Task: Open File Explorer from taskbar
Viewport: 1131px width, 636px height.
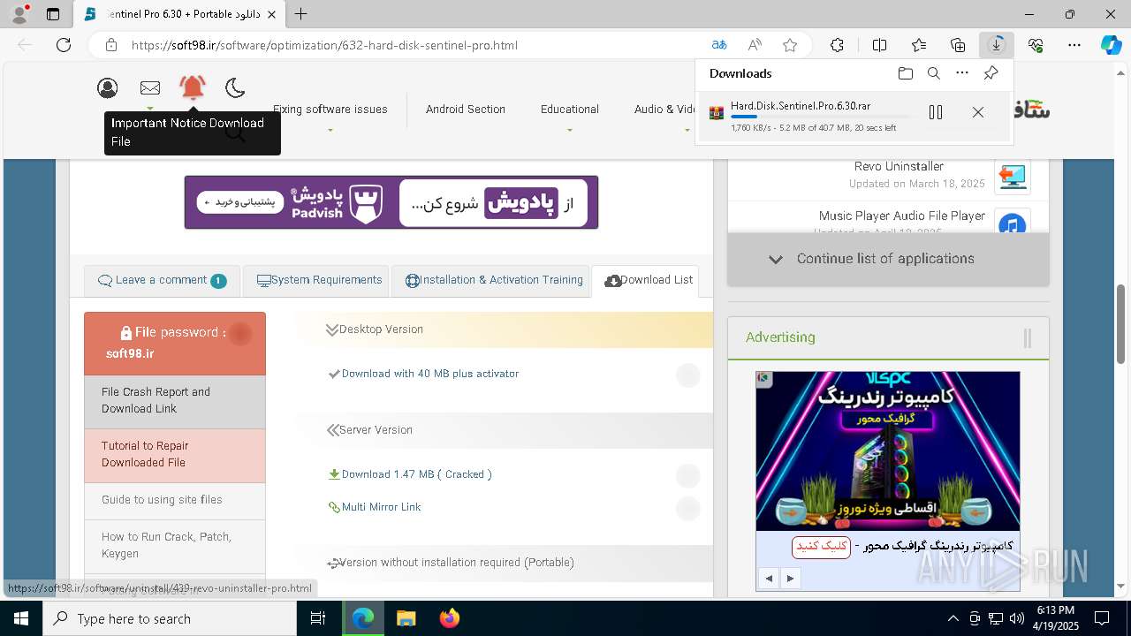Action: [x=406, y=618]
